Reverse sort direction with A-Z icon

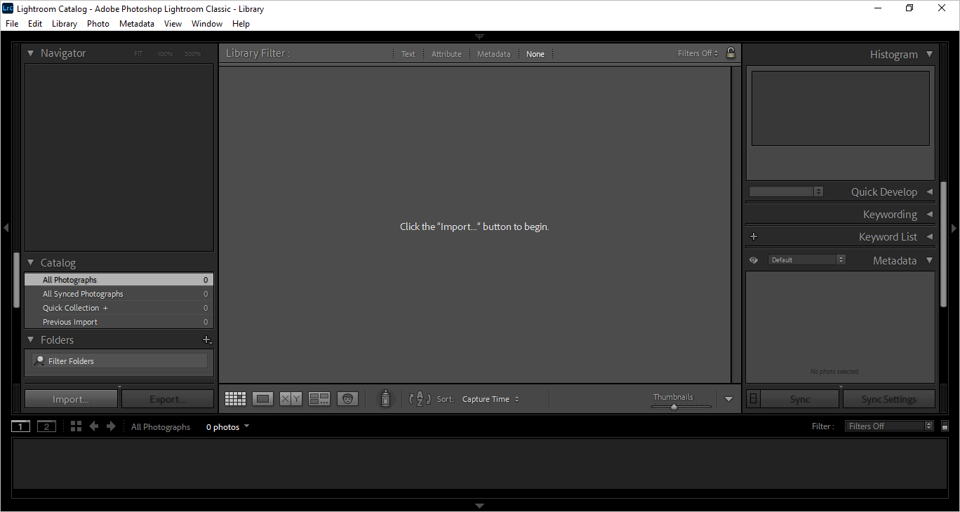420,399
